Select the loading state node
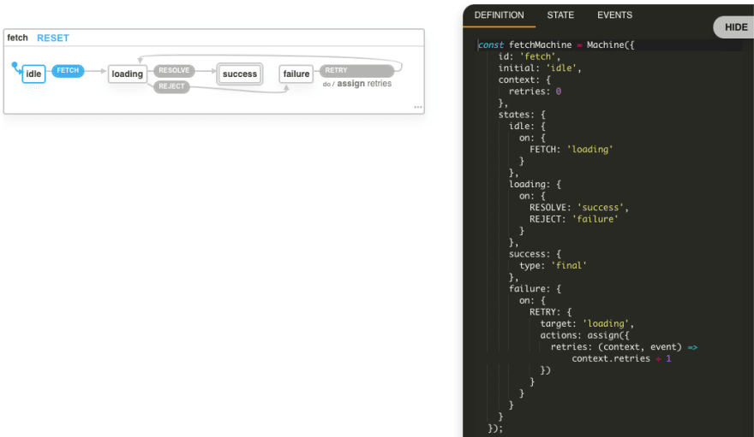This screenshot has width=754, height=437. coord(128,74)
